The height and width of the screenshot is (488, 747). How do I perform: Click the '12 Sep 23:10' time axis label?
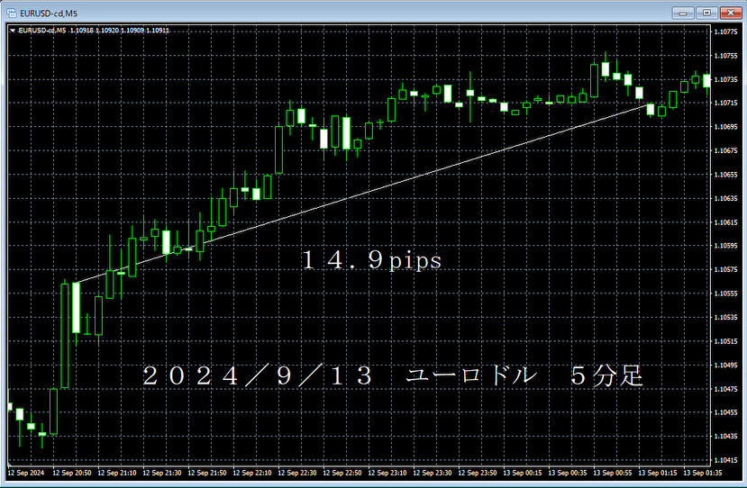click(387, 473)
